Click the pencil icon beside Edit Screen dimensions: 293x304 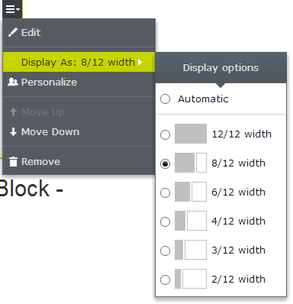coord(13,33)
